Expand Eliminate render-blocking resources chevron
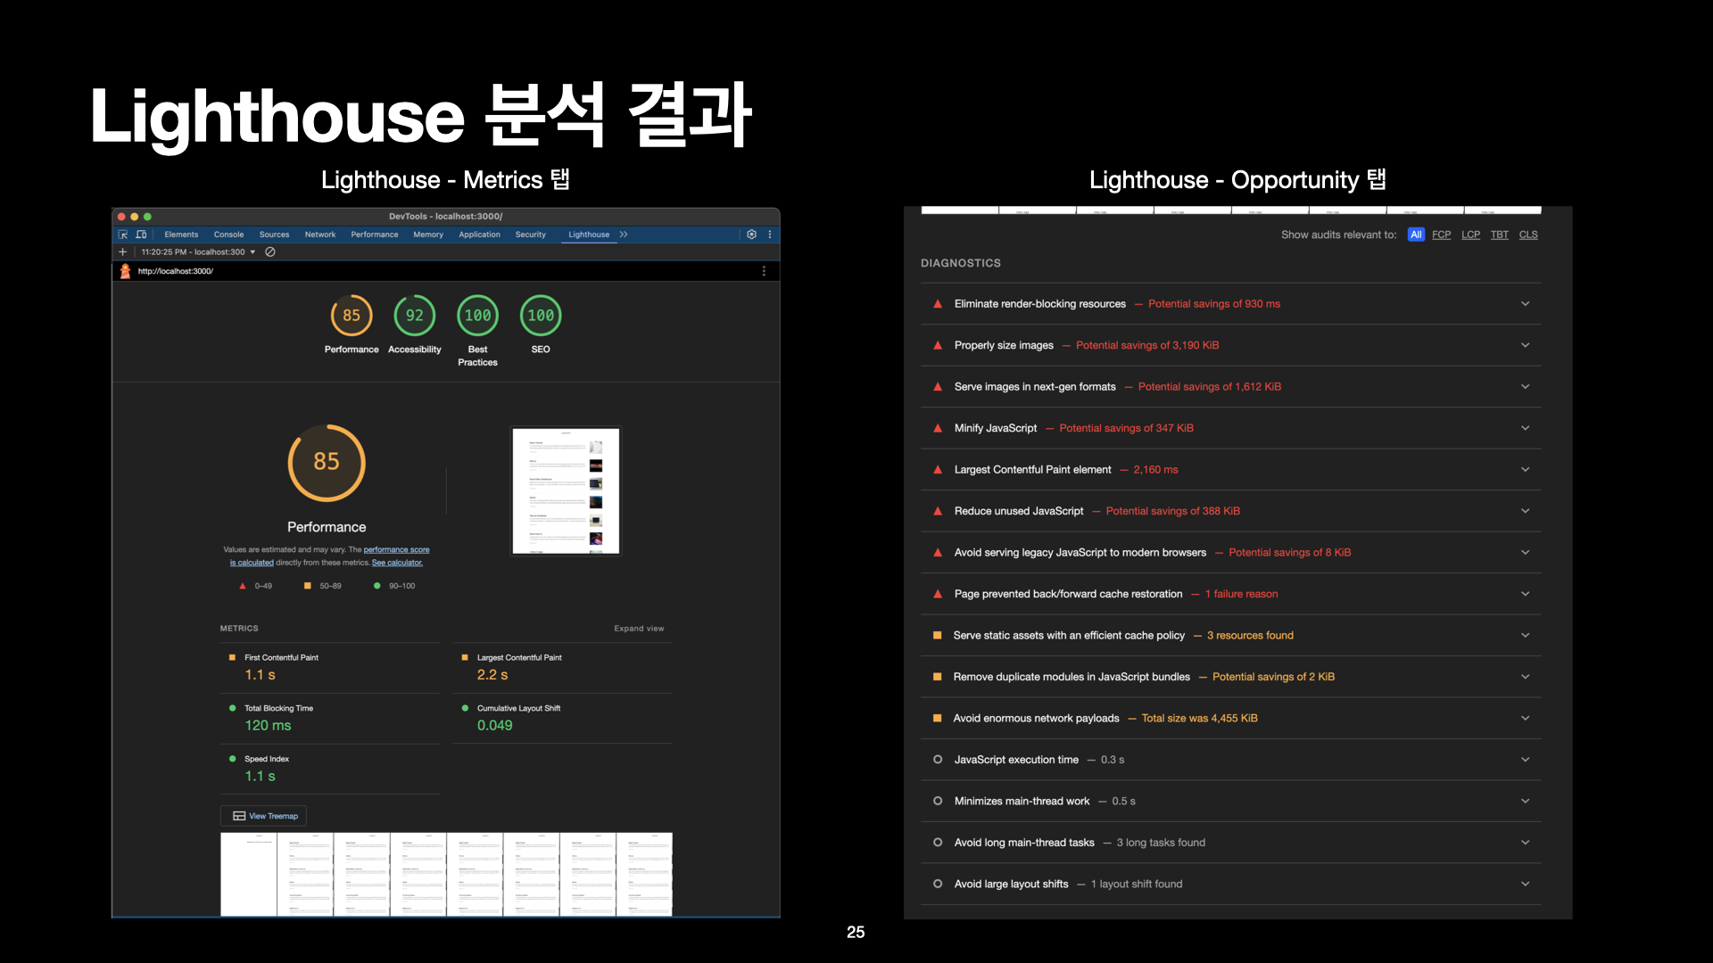Screen dimensions: 1713x963 tap(1525, 304)
